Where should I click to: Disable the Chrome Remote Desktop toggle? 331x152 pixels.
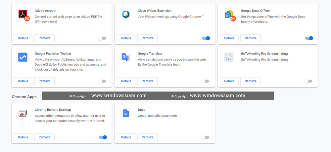(103, 137)
